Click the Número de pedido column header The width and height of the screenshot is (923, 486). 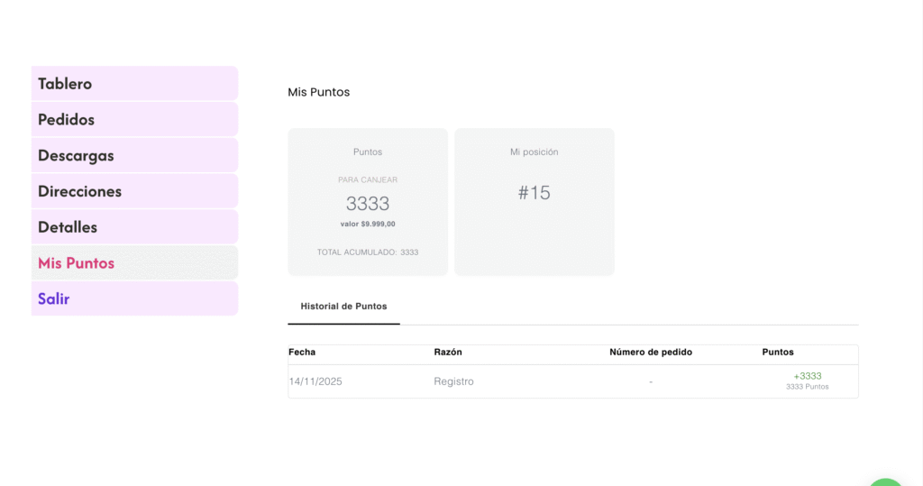click(651, 352)
